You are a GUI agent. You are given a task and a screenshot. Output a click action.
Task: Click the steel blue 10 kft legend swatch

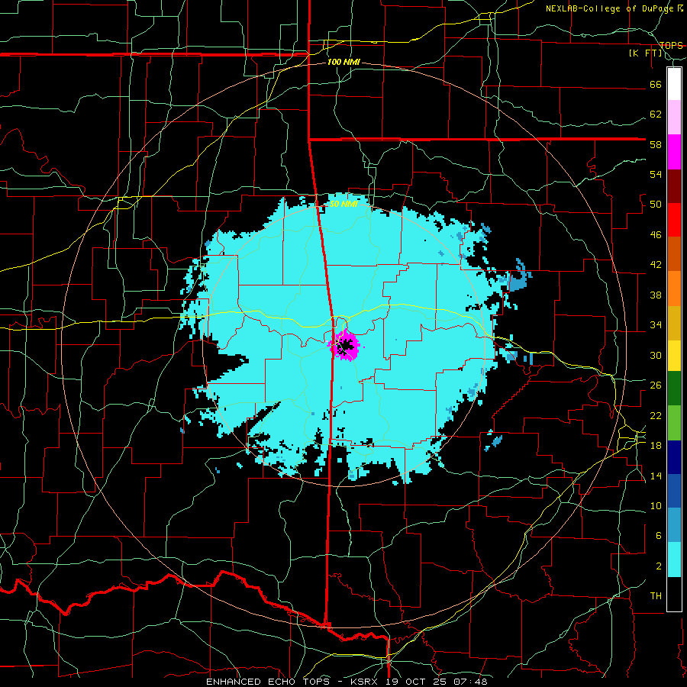pyautogui.click(x=674, y=525)
